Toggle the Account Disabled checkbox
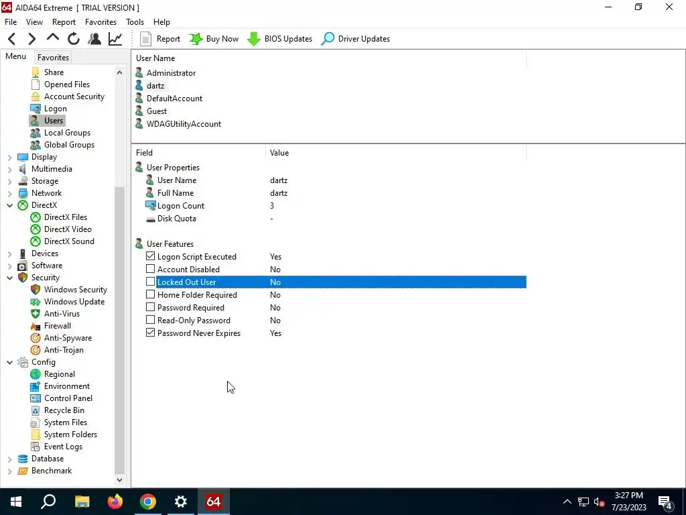Image resolution: width=686 pixels, height=515 pixels. pos(150,269)
